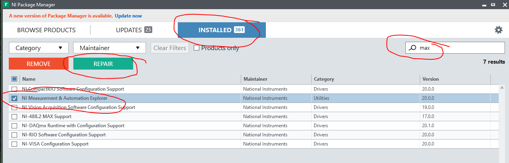Check NI-VISA Configuration Support checkbox
Screen dimensions: 509x163
tap(14, 144)
